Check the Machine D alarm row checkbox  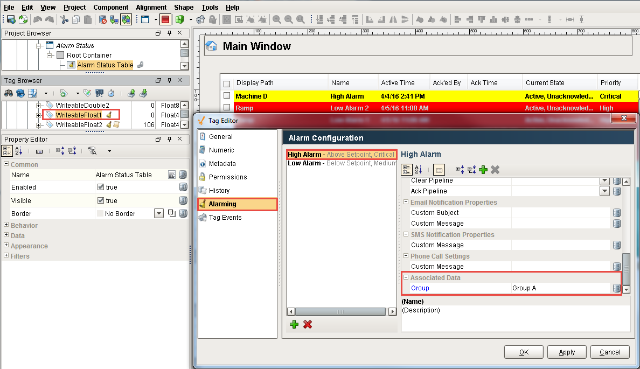pyautogui.click(x=227, y=95)
